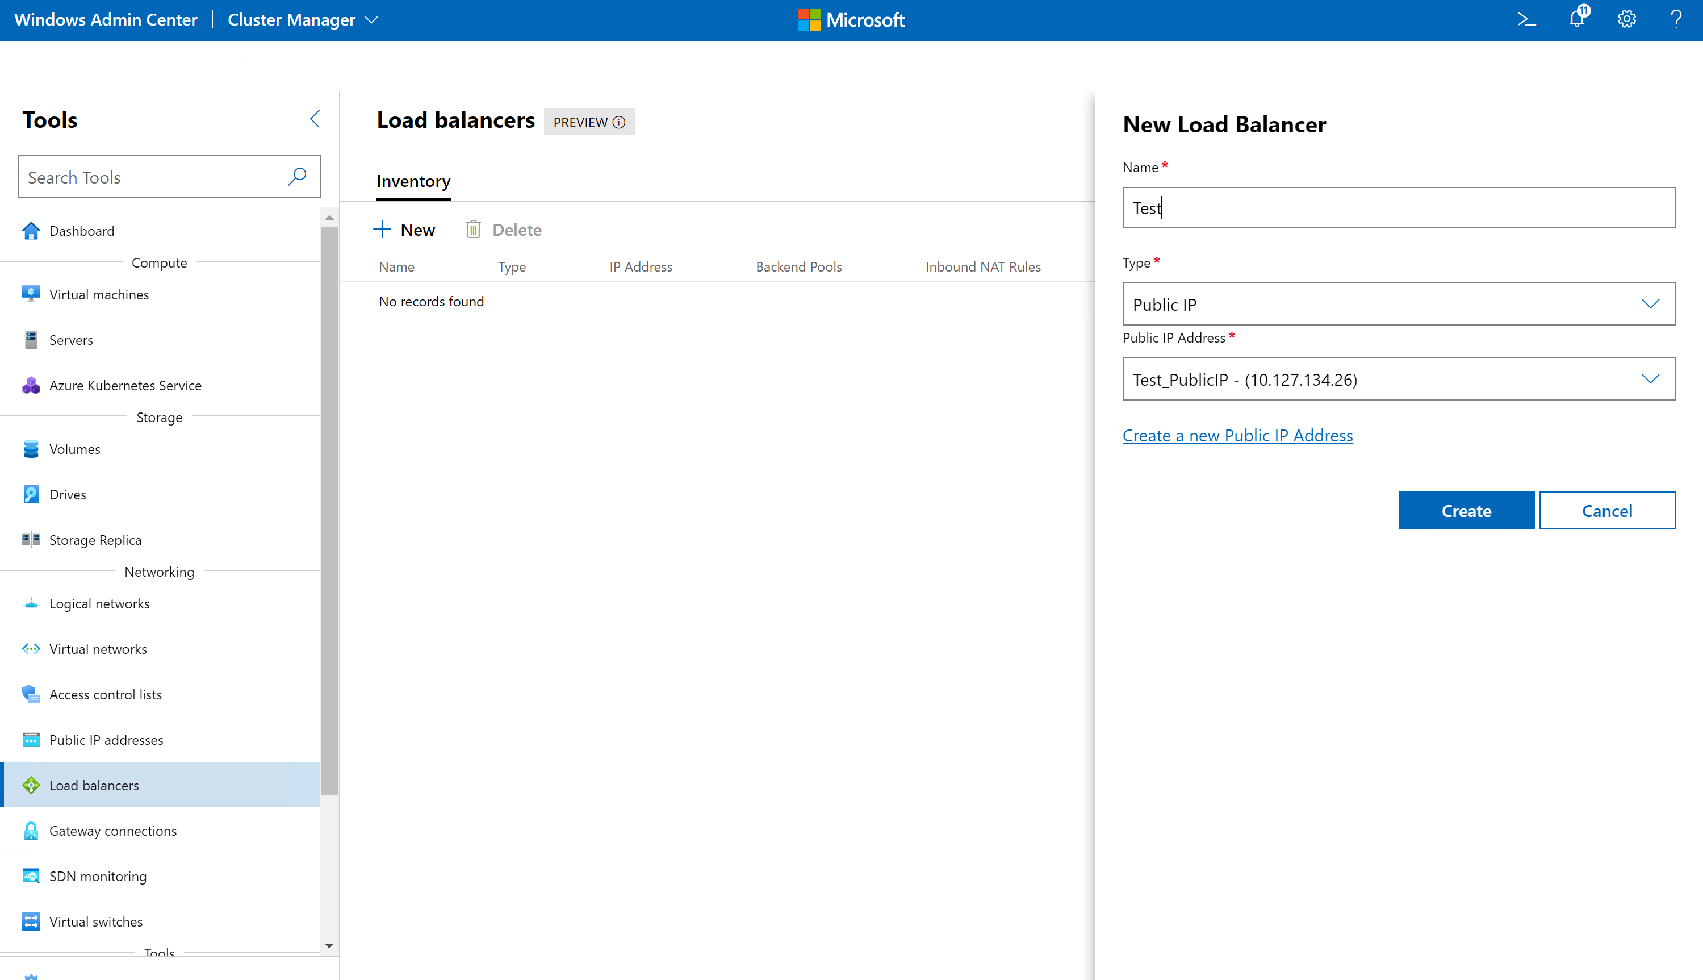
Task: Click Create a new Public IP Address link
Action: pos(1237,436)
